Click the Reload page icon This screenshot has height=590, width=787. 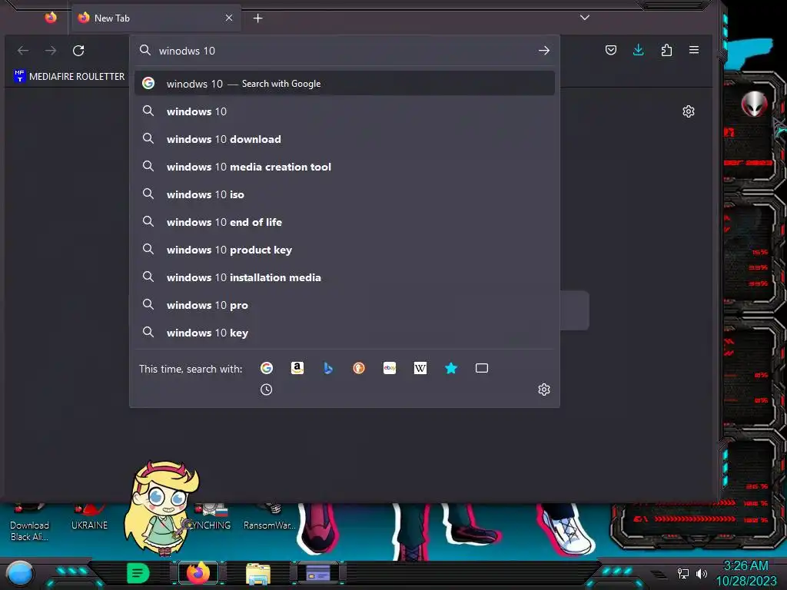pos(78,51)
